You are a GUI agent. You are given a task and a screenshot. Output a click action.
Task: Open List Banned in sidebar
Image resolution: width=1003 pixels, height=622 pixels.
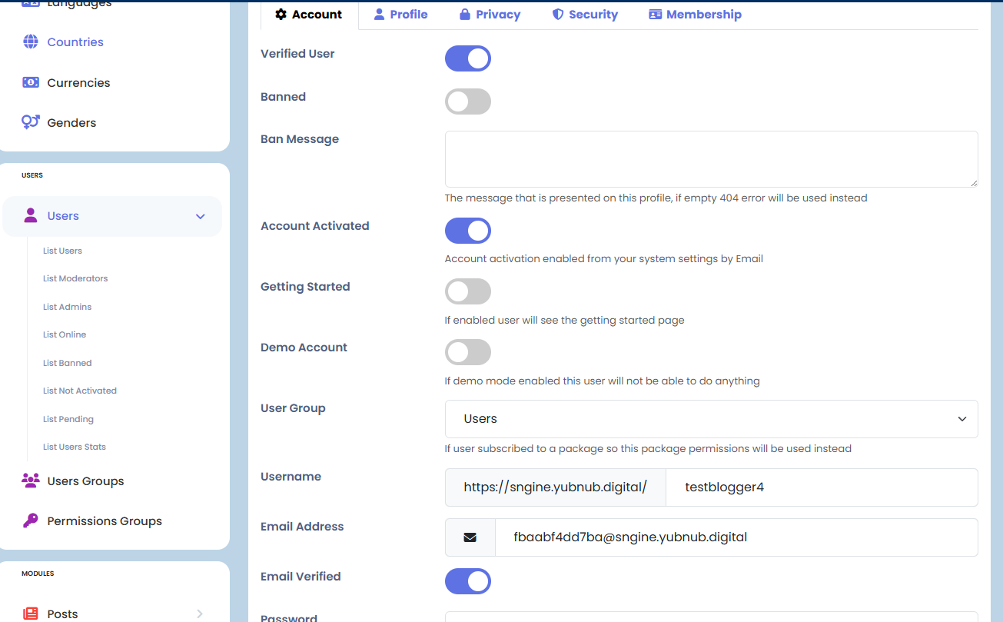pos(67,363)
